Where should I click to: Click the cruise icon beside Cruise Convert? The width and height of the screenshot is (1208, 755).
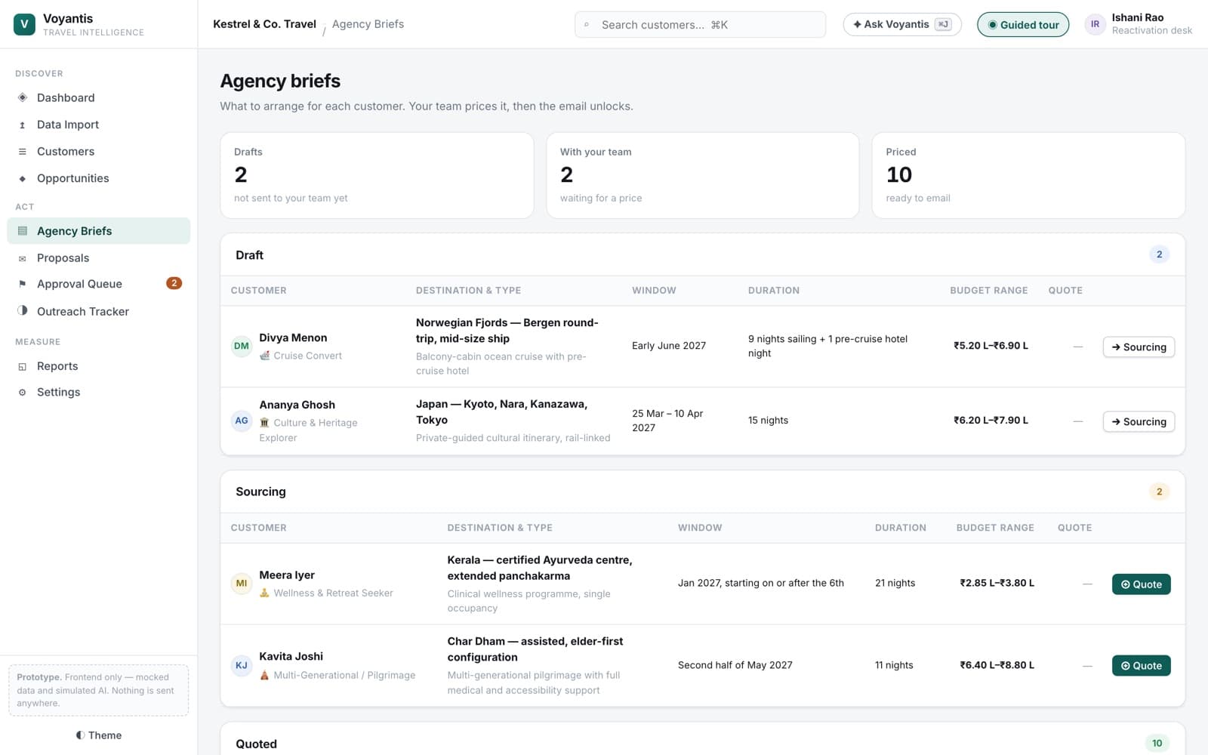coord(264,356)
